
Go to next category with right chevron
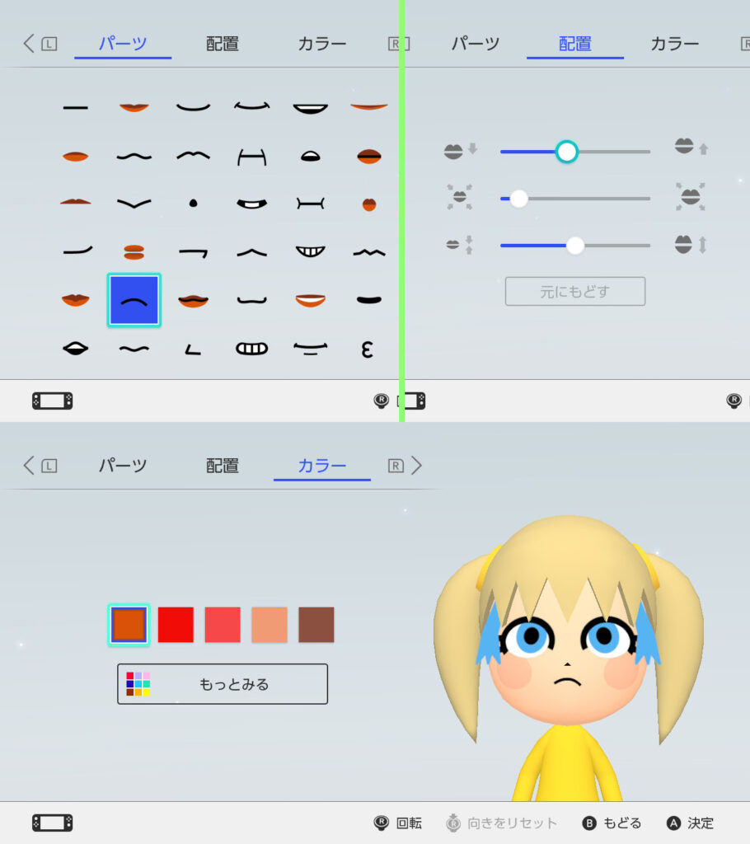(x=416, y=466)
